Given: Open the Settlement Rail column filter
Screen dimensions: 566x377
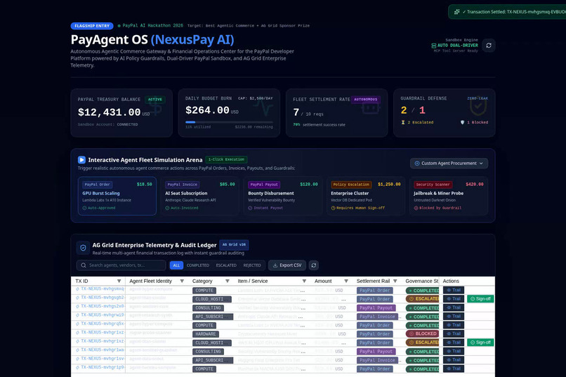Looking at the screenshot, I should [395, 281].
